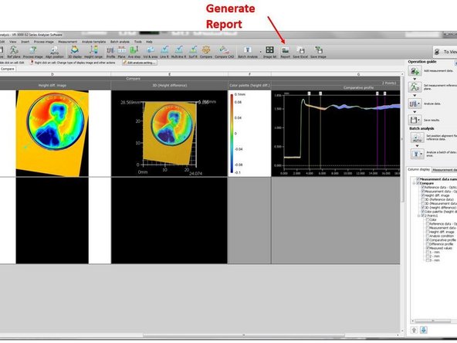Select the Profile measurement tool
Image resolution: width=457 pixels, height=343 pixels.
tap(110, 52)
